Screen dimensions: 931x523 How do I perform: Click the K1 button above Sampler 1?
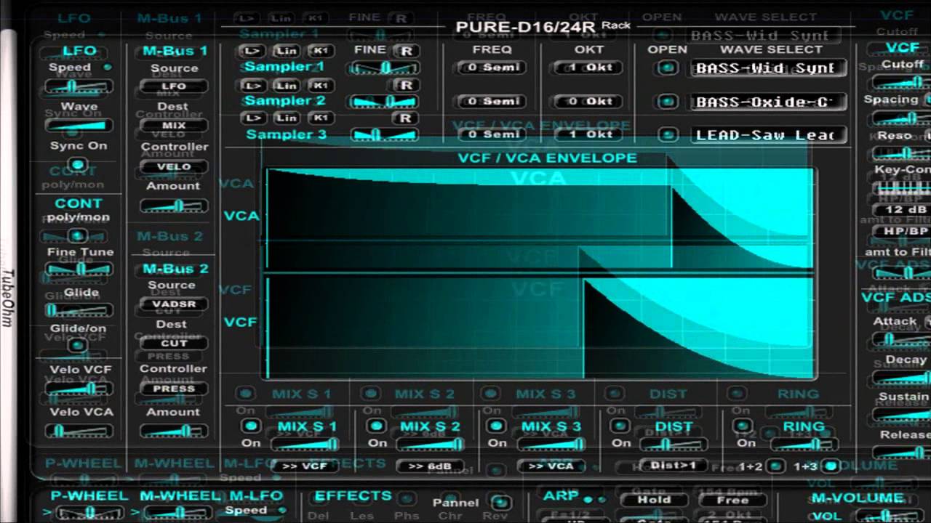pyautogui.click(x=319, y=50)
